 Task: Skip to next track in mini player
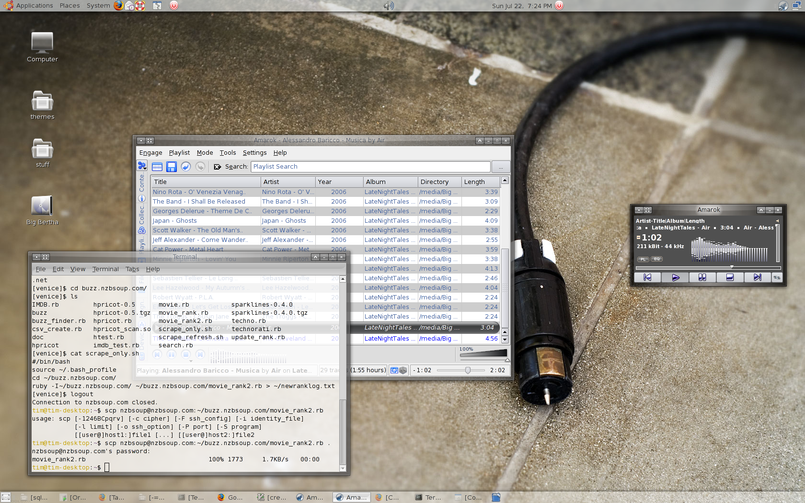758,277
